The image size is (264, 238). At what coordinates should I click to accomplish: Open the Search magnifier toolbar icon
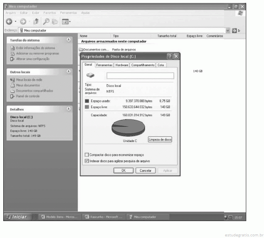(46, 21)
